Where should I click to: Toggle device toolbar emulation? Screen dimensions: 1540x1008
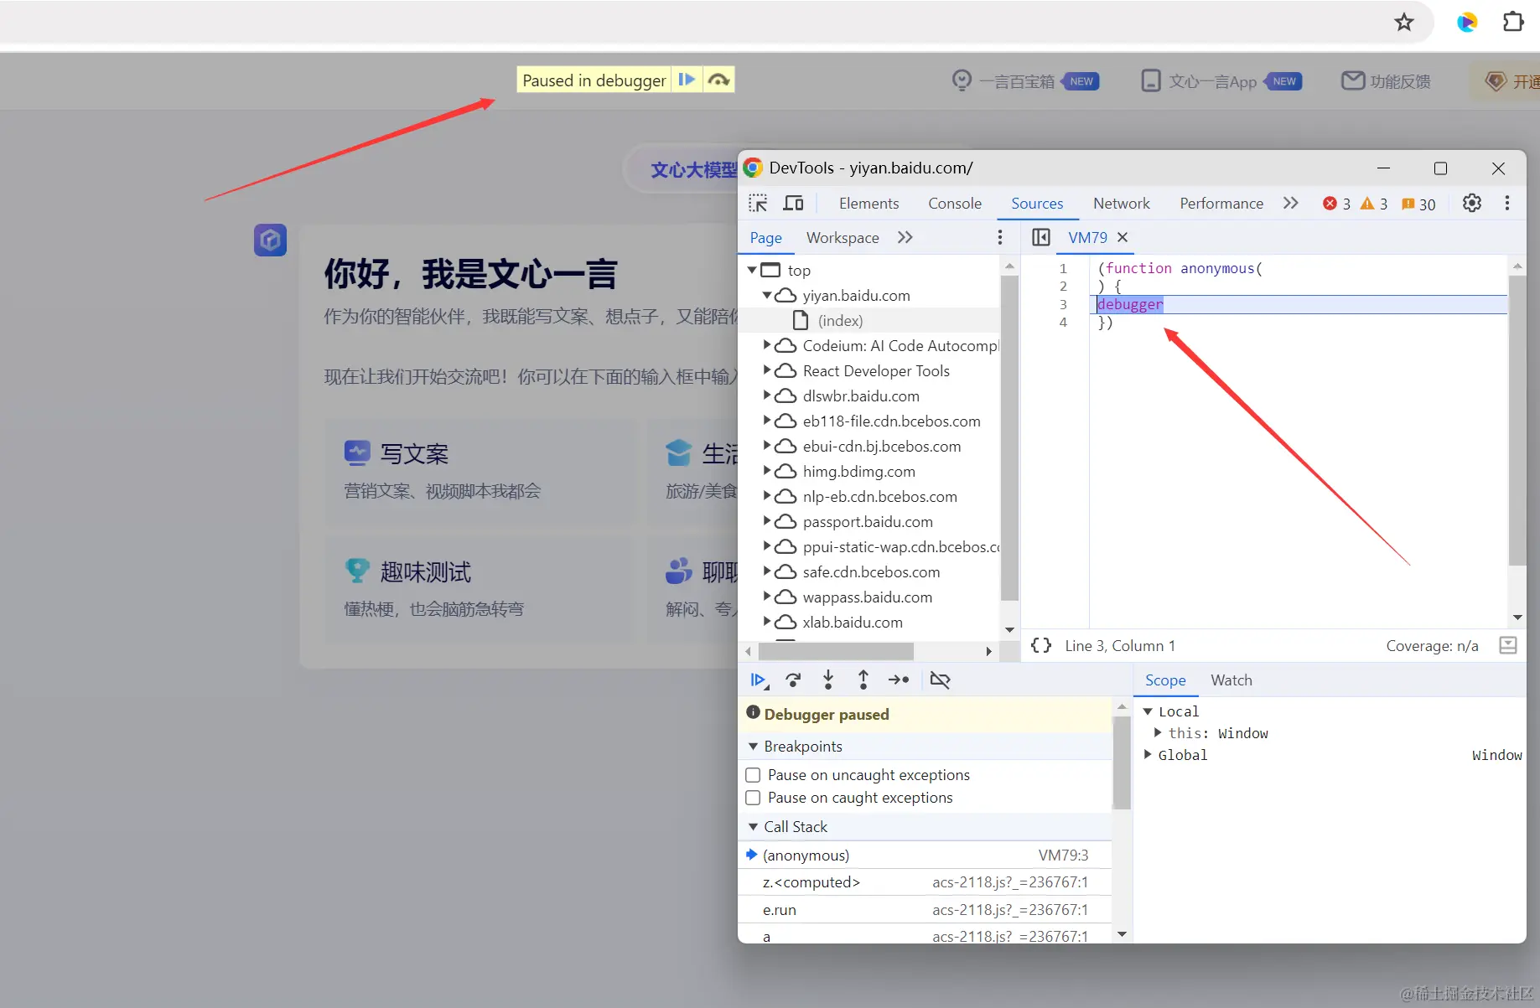(x=793, y=203)
